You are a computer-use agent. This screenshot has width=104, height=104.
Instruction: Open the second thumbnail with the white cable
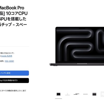tap(68, 94)
